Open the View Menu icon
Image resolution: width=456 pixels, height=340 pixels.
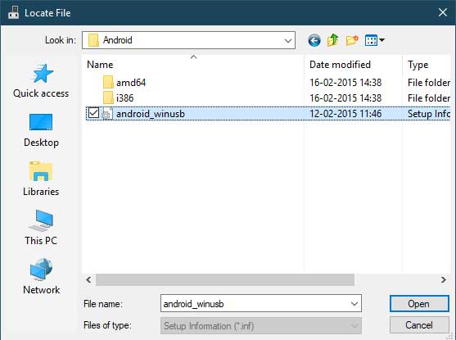click(x=372, y=40)
